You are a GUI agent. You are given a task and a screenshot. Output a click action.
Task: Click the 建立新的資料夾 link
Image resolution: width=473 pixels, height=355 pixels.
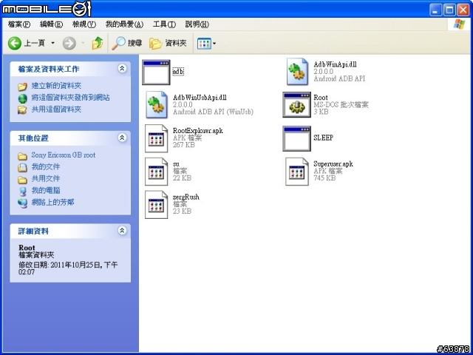coord(56,86)
